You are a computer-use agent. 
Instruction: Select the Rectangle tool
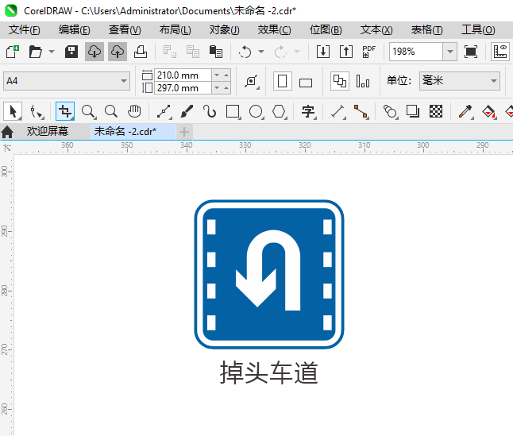(x=233, y=111)
